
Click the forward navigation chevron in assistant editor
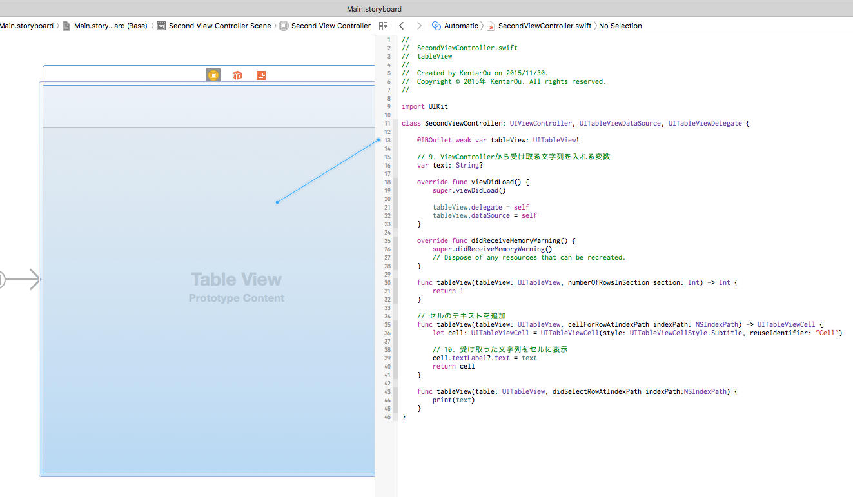tap(418, 25)
